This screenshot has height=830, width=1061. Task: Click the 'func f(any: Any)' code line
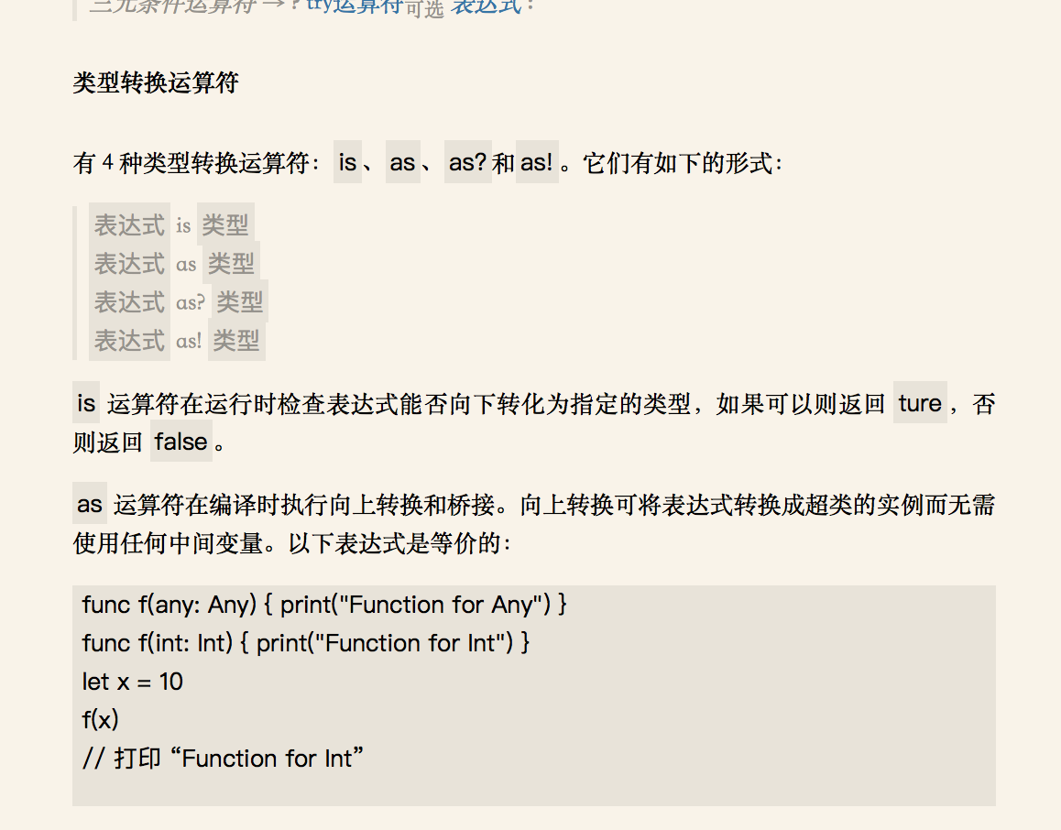pyautogui.click(x=324, y=604)
